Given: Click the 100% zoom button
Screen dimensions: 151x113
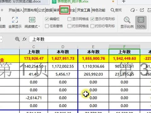Looking at the screenshot, I should coord(141,22).
